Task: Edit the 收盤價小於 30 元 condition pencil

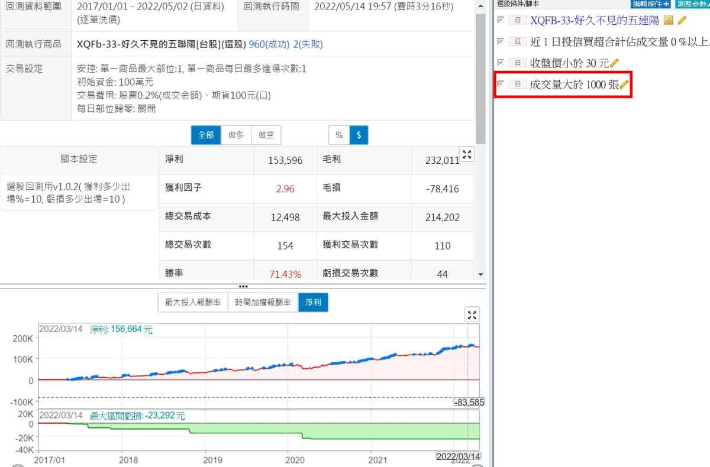Action: click(x=614, y=63)
